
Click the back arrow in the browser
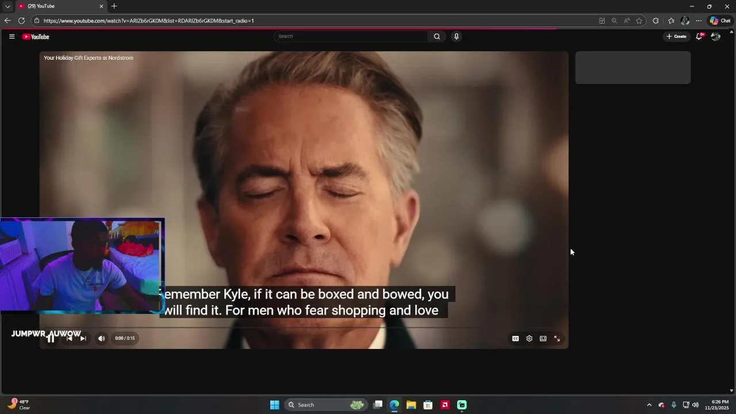tap(7, 21)
